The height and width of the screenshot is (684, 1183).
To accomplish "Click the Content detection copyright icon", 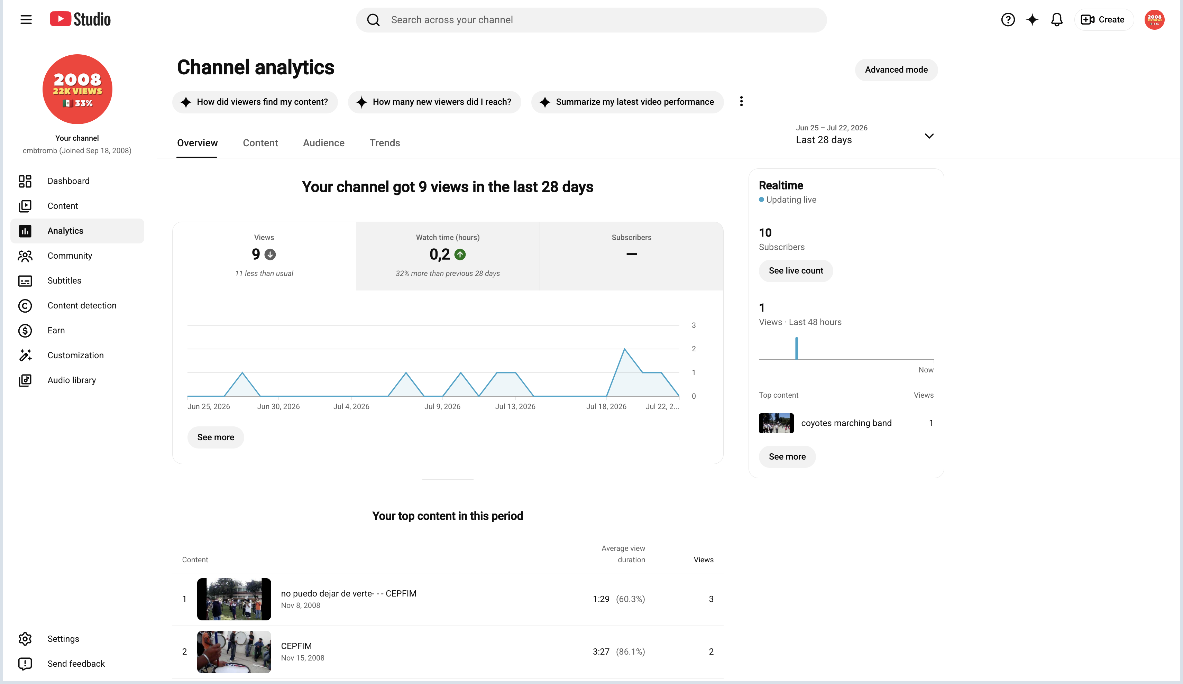I will pyautogui.click(x=25, y=306).
